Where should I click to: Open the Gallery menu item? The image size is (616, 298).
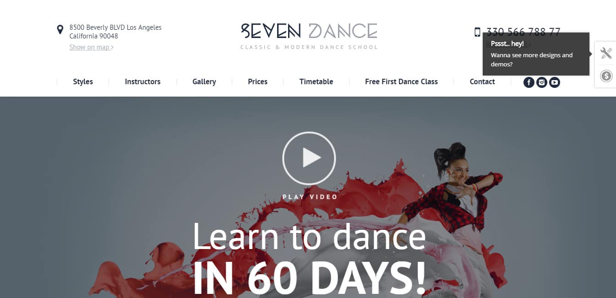click(x=204, y=82)
